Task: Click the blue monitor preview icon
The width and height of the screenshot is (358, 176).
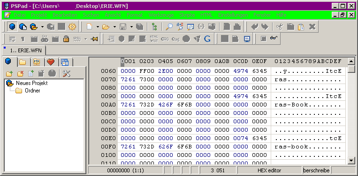Action: pyautogui.click(x=247, y=39)
